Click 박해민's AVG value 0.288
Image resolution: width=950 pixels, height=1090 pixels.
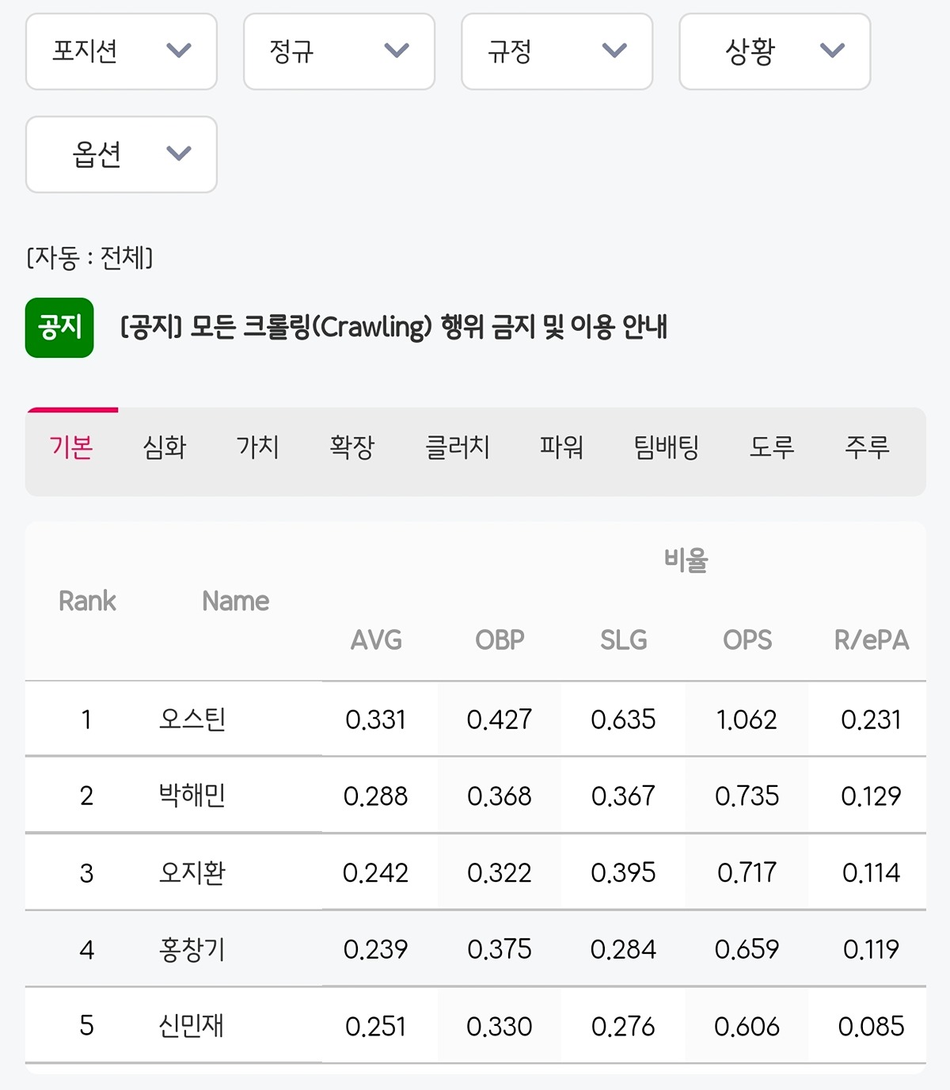[376, 796]
